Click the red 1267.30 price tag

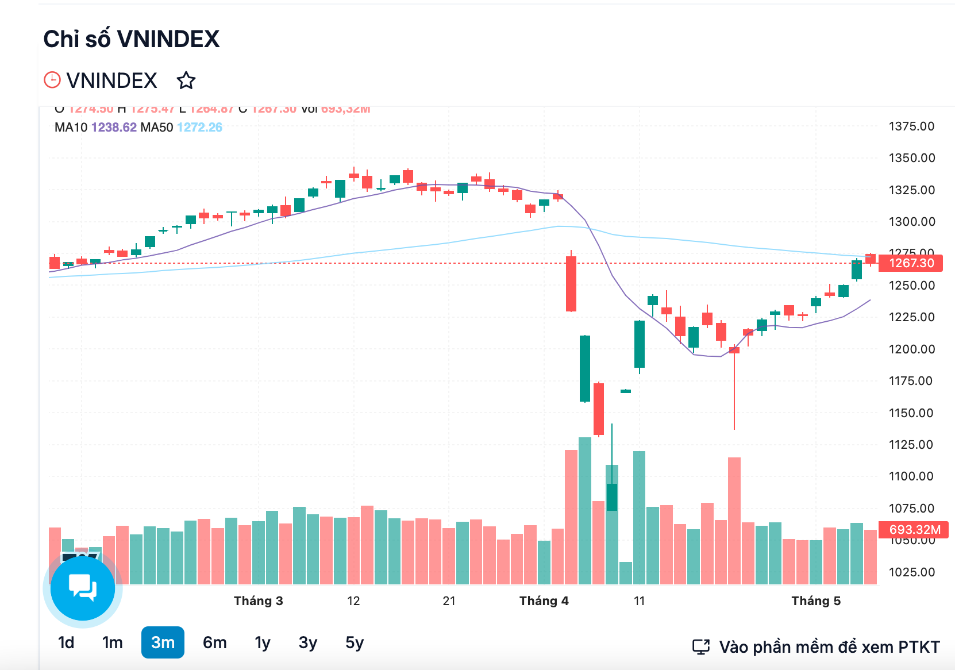pos(911,263)
